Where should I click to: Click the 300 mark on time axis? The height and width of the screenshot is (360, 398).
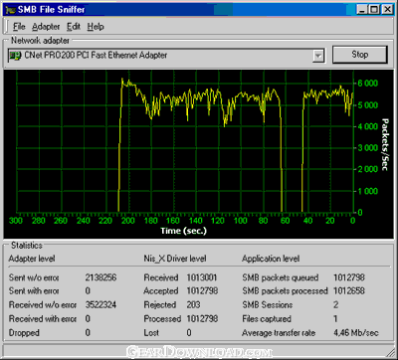click(16, 221)
